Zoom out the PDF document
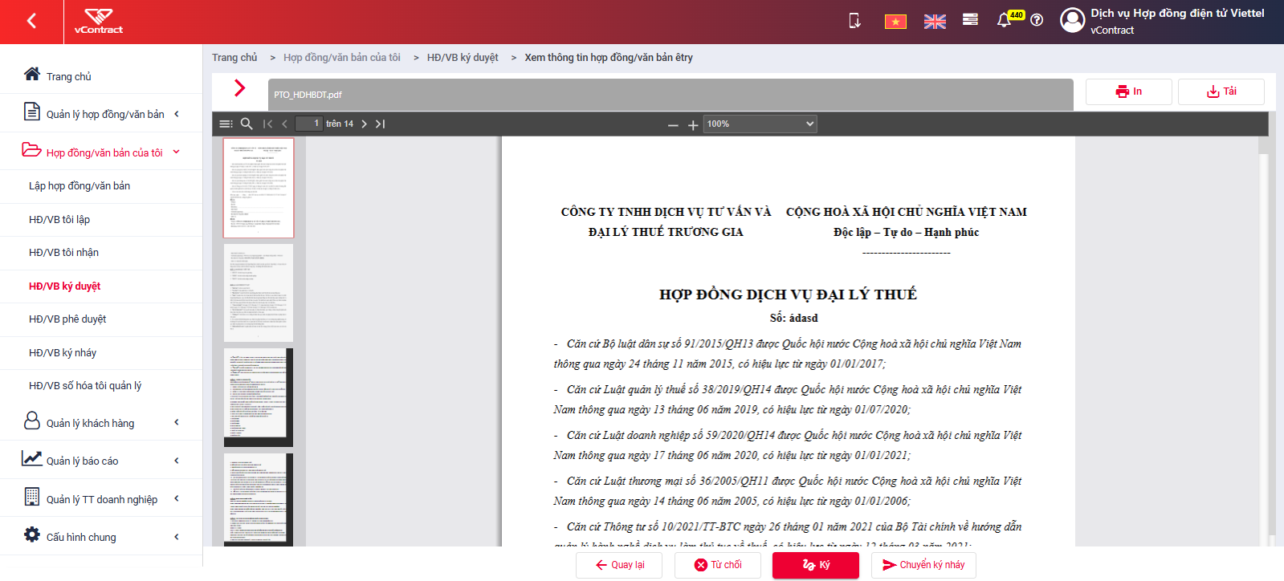 click(x=673, y=125)
